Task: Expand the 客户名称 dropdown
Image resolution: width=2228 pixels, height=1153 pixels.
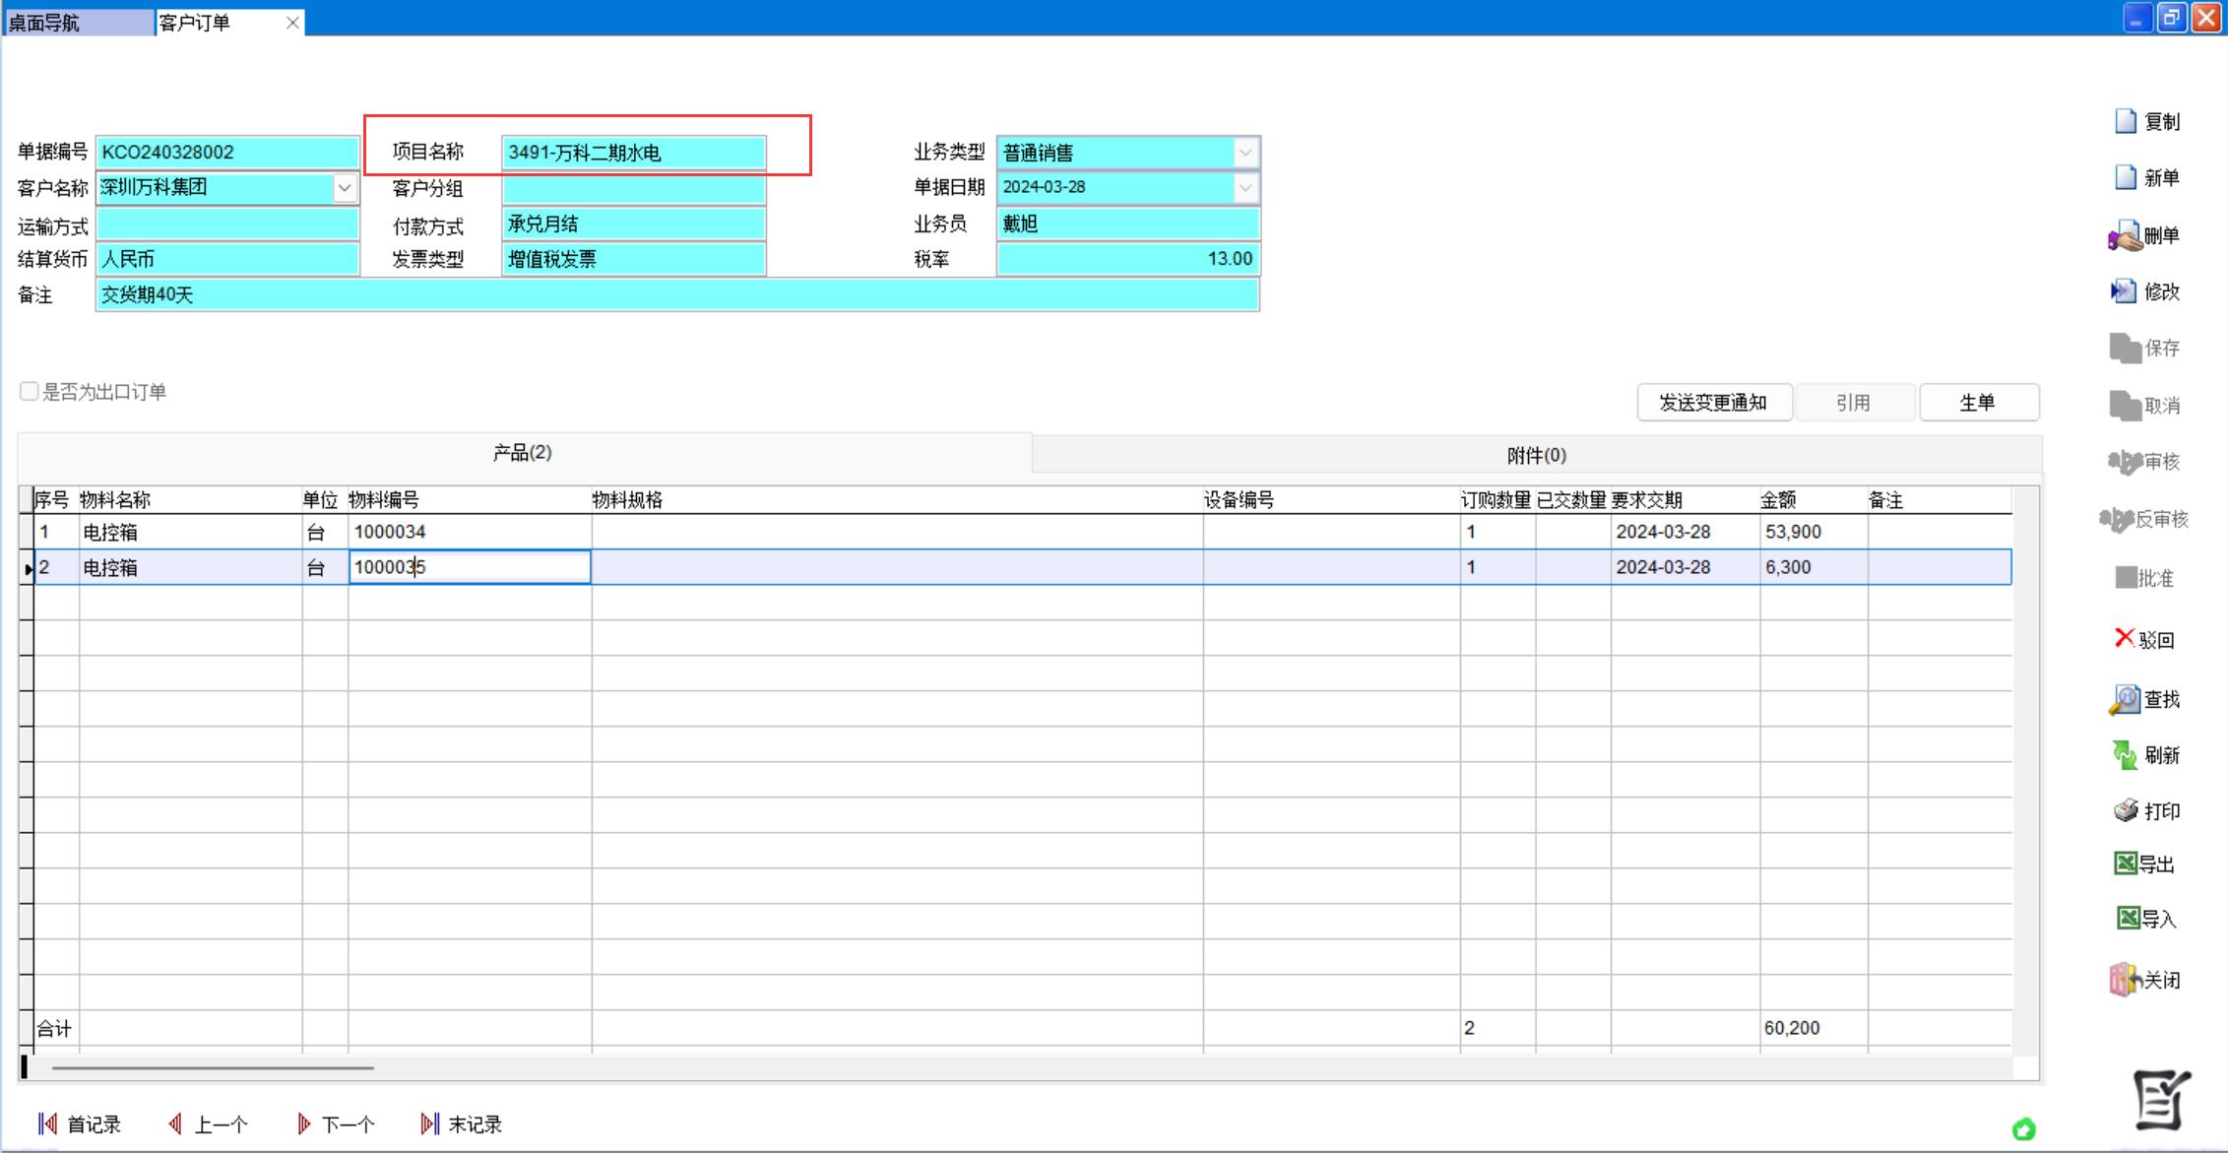Action: tap(345, 187)
